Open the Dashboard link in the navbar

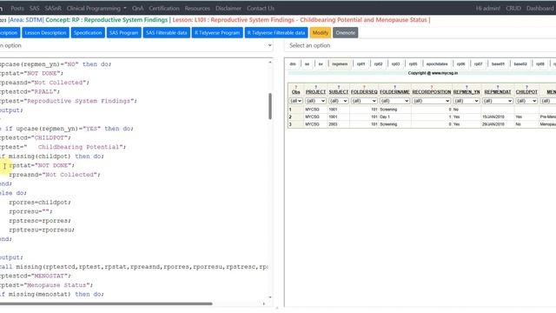[x=539, y=8]
